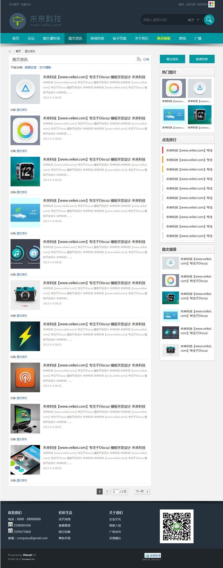Click camera thumbnail in 图文推荐 list
The height and width of the screenshot is (568, 223).
click(x=171, y=350)
